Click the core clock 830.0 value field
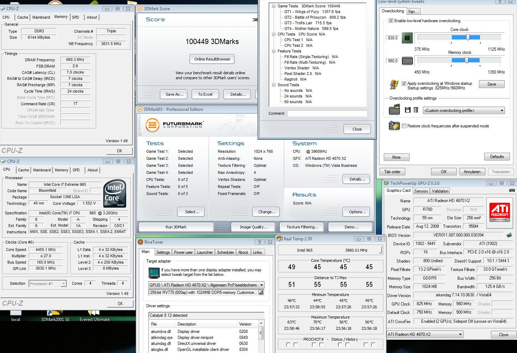 point(393,38)
